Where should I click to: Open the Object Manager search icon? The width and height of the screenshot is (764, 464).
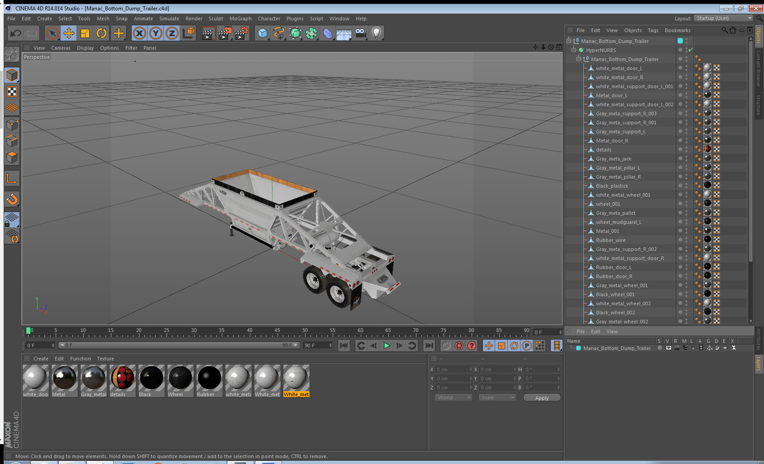click(724, 30)
